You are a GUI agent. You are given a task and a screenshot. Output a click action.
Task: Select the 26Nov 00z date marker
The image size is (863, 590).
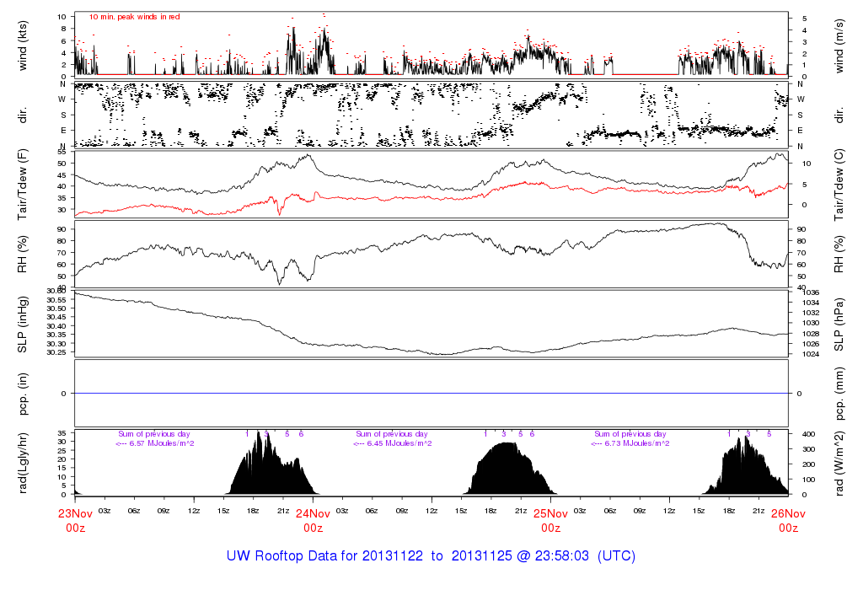[788, 520]
